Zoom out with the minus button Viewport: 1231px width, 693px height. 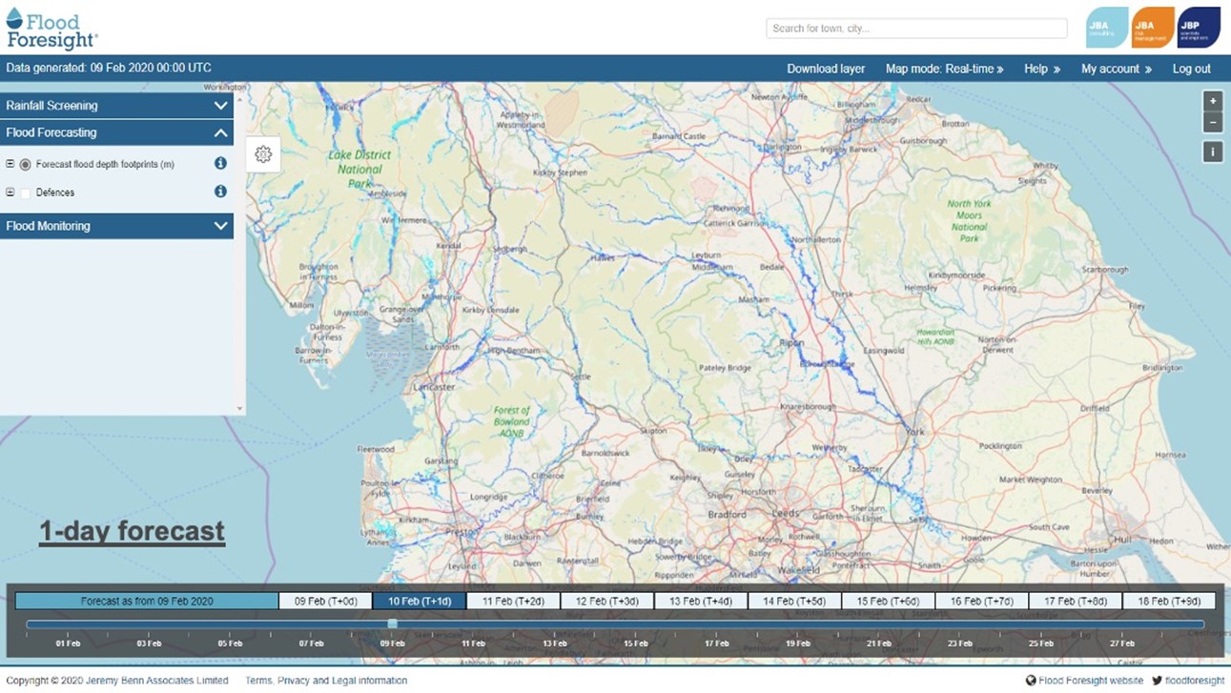tap(1212, 122)
